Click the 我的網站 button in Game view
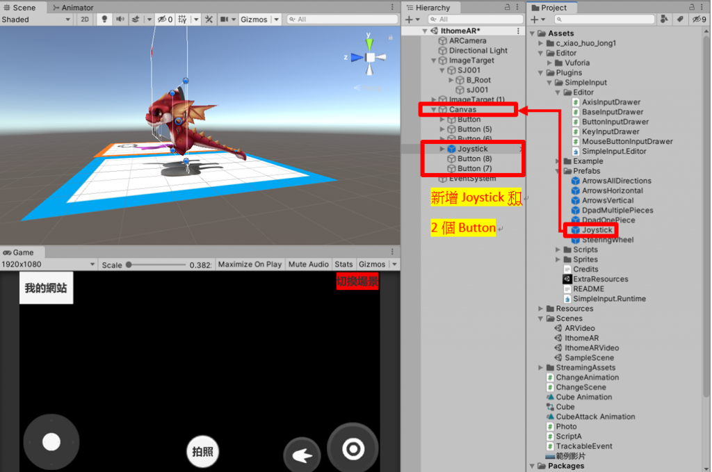This screenshot has height=472, width=712. click(46, 288)
